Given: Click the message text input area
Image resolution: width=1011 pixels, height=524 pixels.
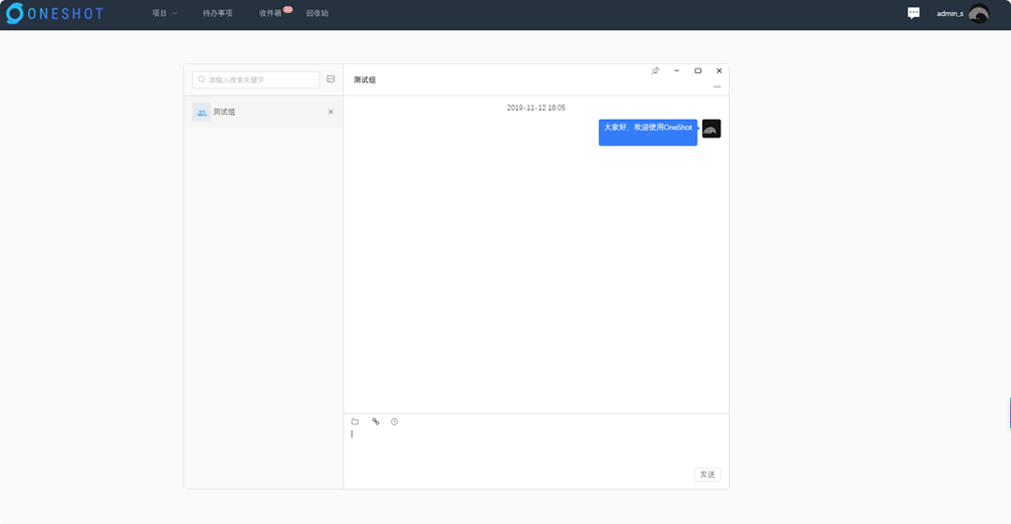Looking at the screenshot, I should [534, 447].
